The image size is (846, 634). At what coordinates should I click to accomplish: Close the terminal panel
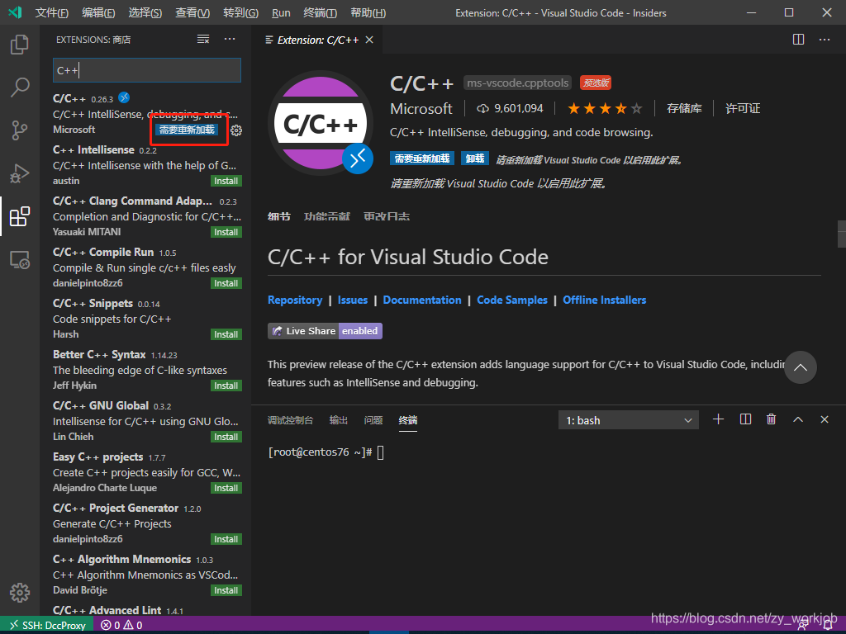[x=825, y=419]
